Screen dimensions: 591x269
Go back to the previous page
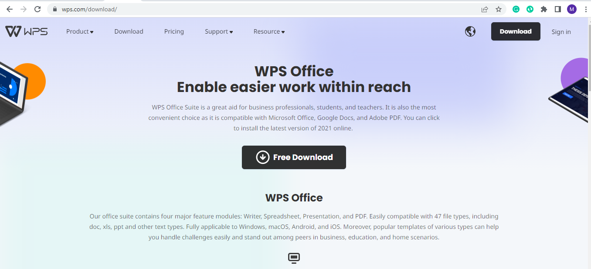click(x=10, y=9)
